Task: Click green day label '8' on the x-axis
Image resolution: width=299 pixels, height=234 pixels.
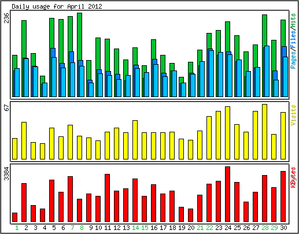Action: 82,228
